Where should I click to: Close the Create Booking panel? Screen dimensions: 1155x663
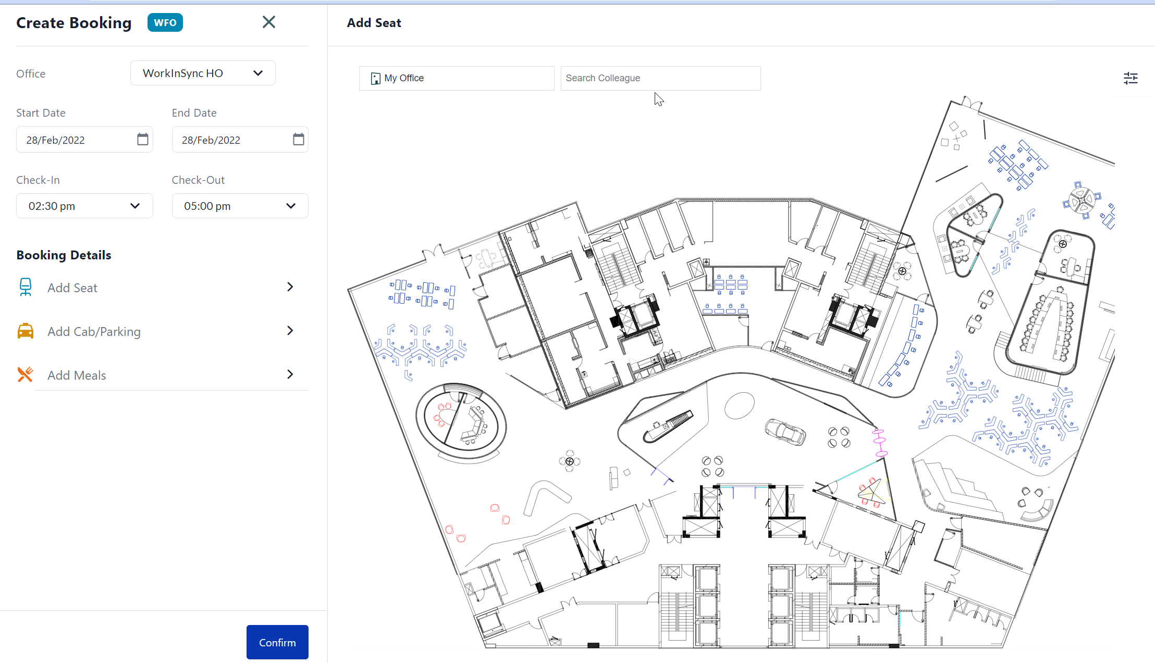[x=268, y=22]
